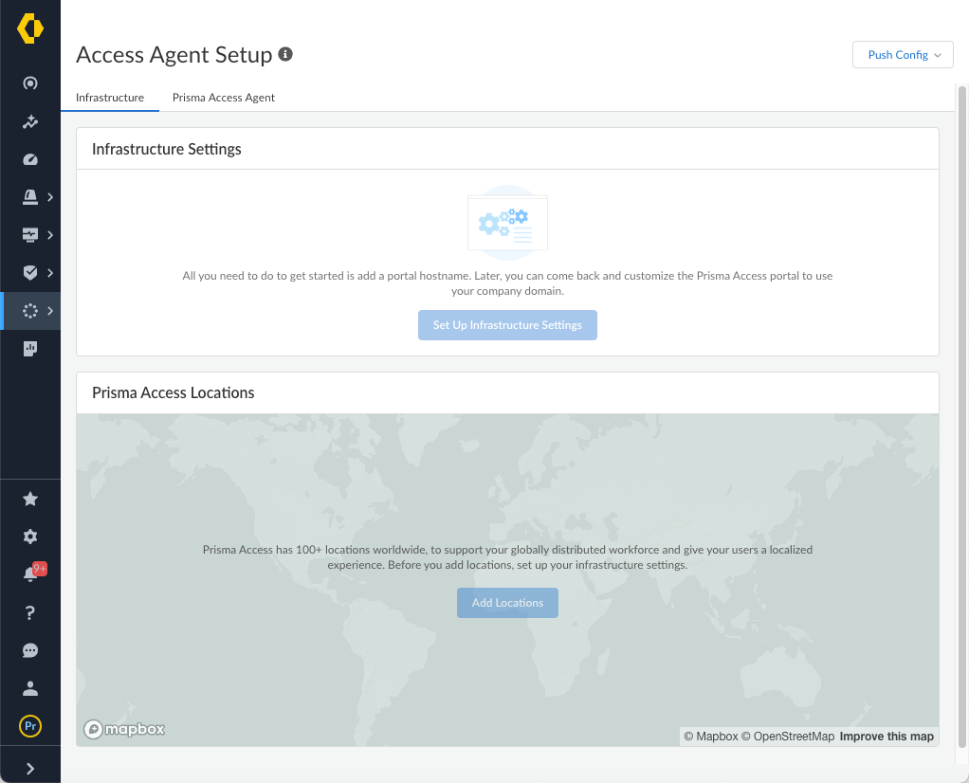
Task: Click the Prisma Access Locations heading
Action: point(173,392)
